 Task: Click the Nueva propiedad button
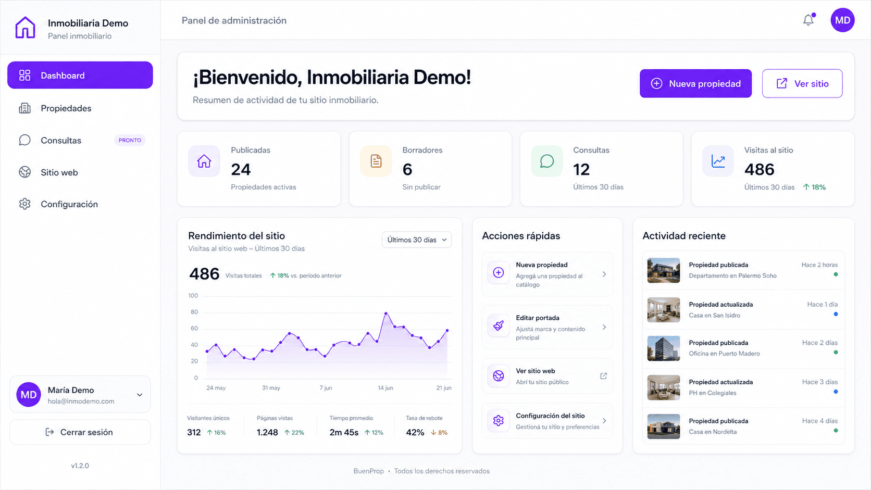695,83
